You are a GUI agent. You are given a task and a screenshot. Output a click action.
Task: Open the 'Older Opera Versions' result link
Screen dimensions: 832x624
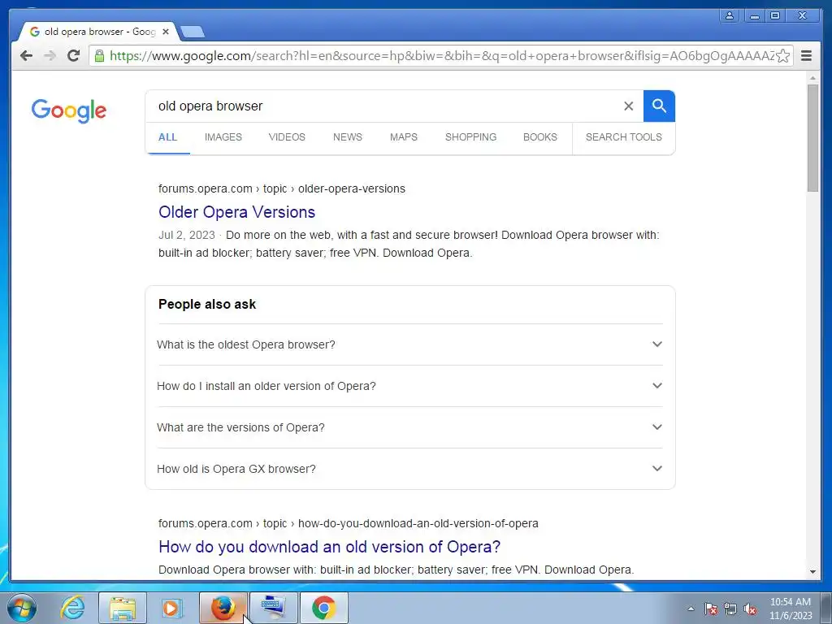click(236, 212)
